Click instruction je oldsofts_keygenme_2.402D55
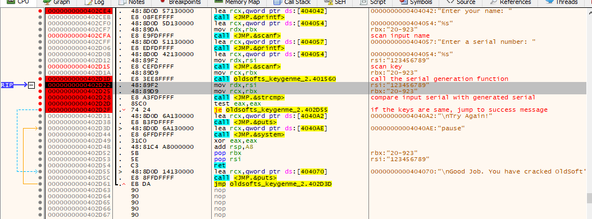Viewport: 592px width, 219px height. pyautogui.click(x=271, y=110)
